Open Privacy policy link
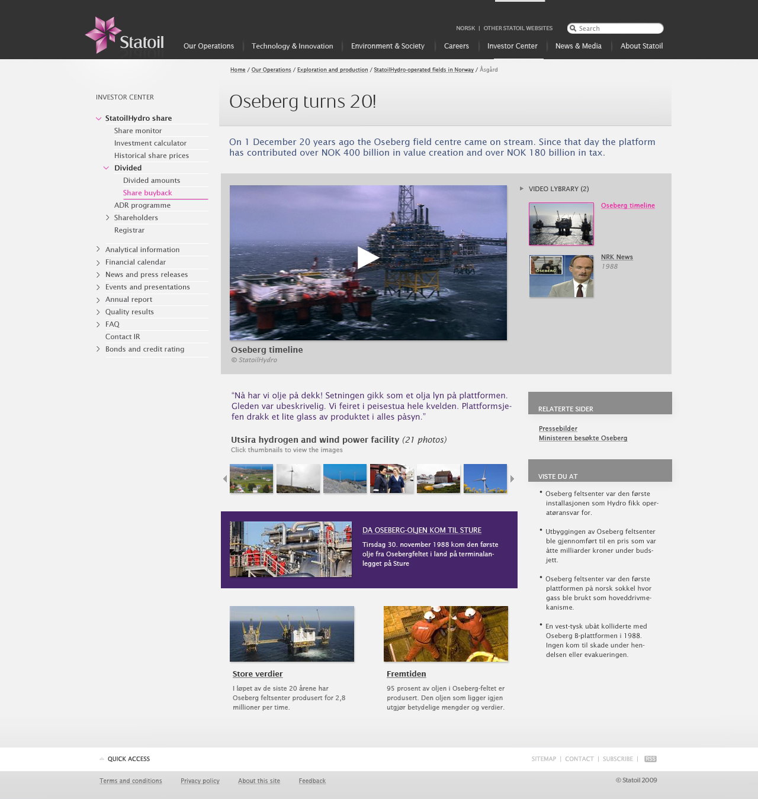The image size is (758, 799). coord(200,781)
